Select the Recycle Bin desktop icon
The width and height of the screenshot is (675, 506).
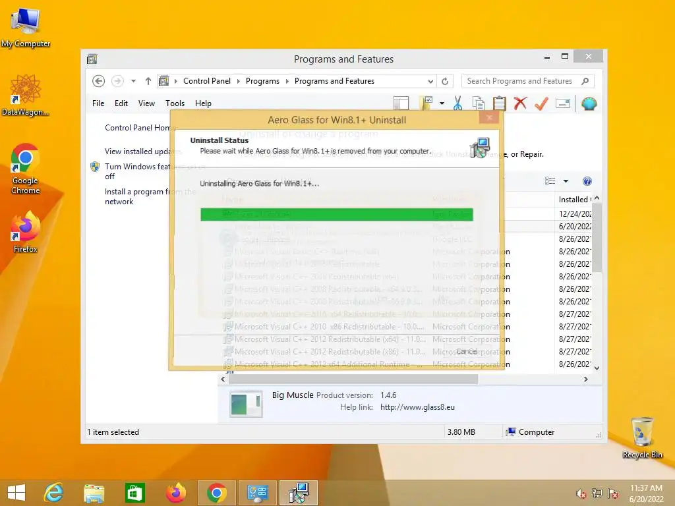pyautogui.click(x=642, y=437)
